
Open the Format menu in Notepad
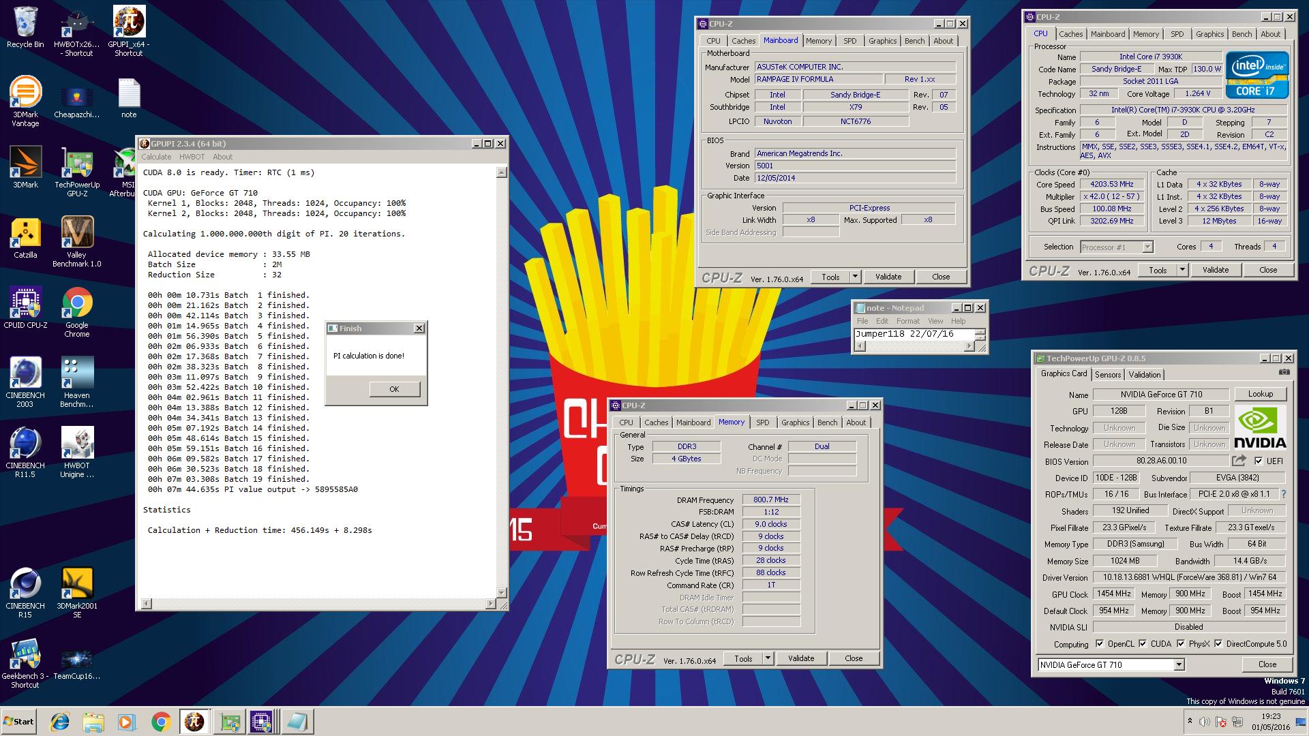907,321
